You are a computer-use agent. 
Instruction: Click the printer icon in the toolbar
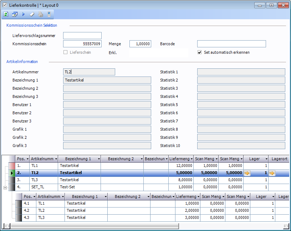tap(40, 15)
